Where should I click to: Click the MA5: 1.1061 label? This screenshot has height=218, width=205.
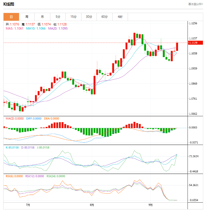pos(15,28)
